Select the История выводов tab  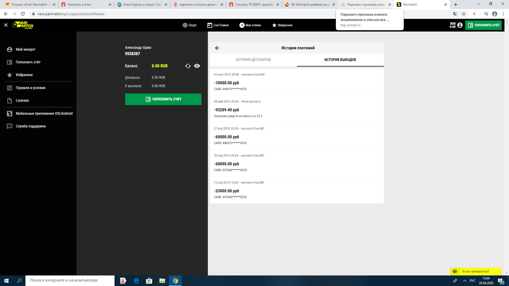(340, 60)
